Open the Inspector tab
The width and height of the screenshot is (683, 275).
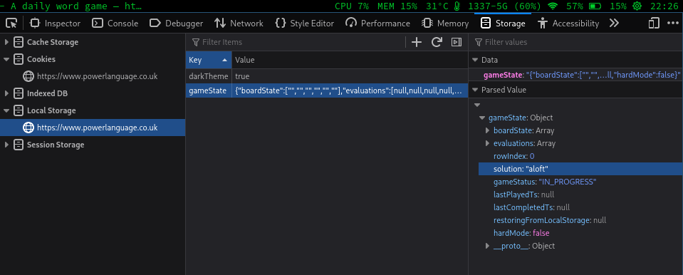click(x=55, y=23)
